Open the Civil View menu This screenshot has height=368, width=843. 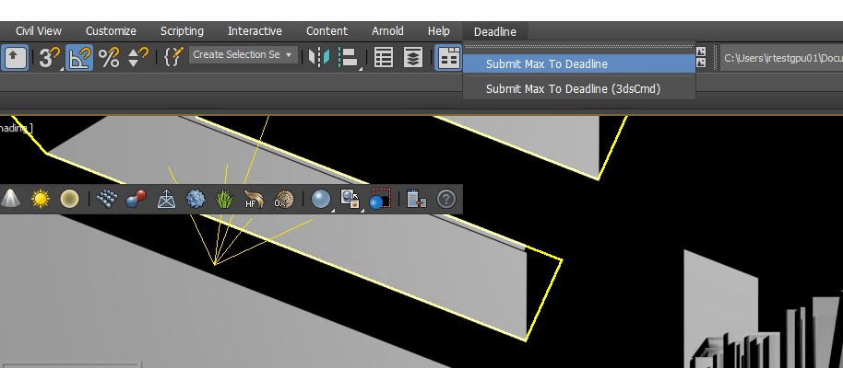38,31
